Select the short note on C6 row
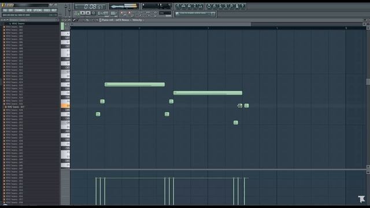370x208 pixels. coord(235,122)
